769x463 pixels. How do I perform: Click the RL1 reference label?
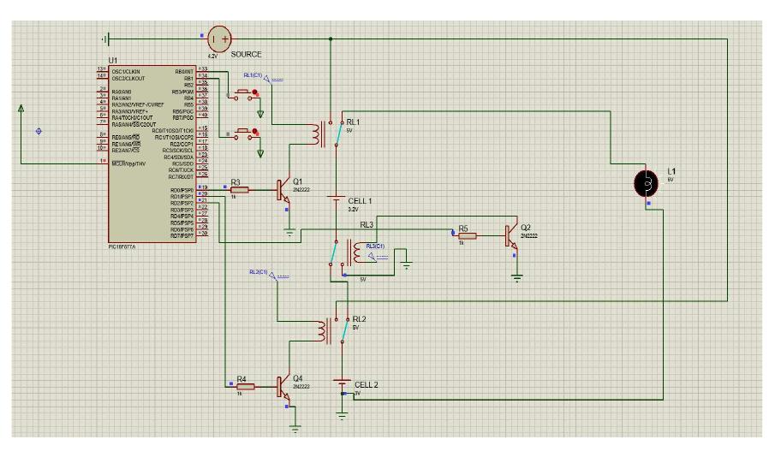click(x=353, y=122)
